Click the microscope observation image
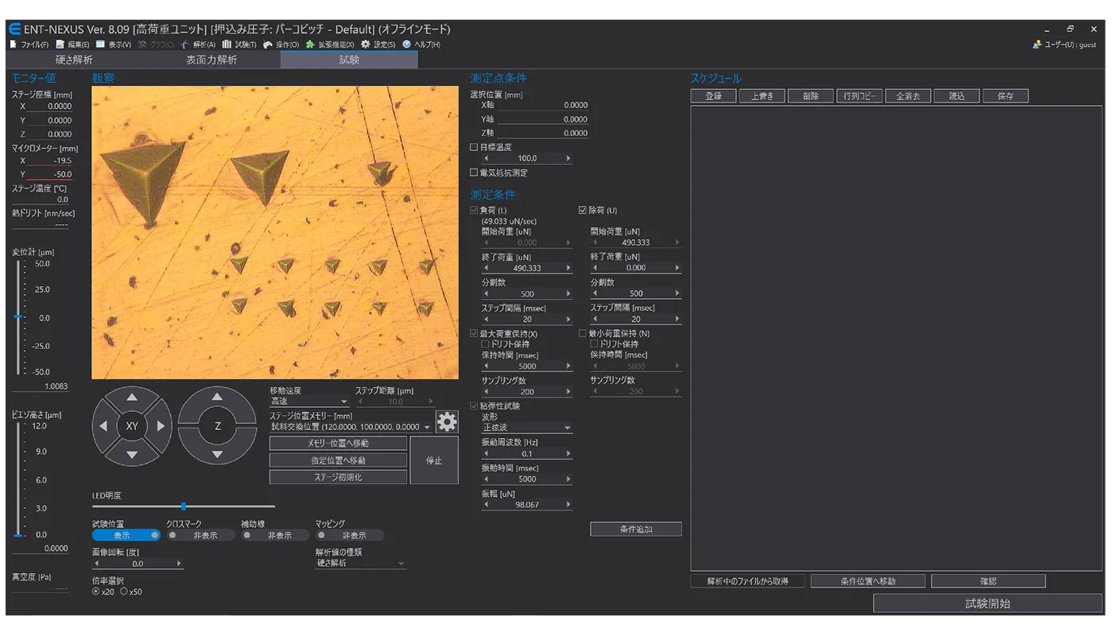Viewport: 1113px width, 636px height. coord(275,232)
